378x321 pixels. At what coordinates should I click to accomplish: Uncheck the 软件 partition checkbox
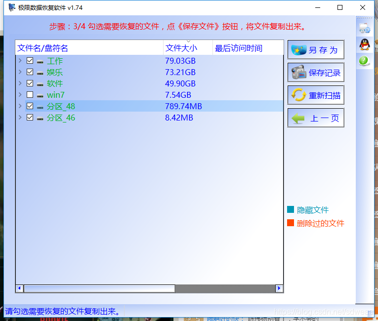click(x=30, y=83)
